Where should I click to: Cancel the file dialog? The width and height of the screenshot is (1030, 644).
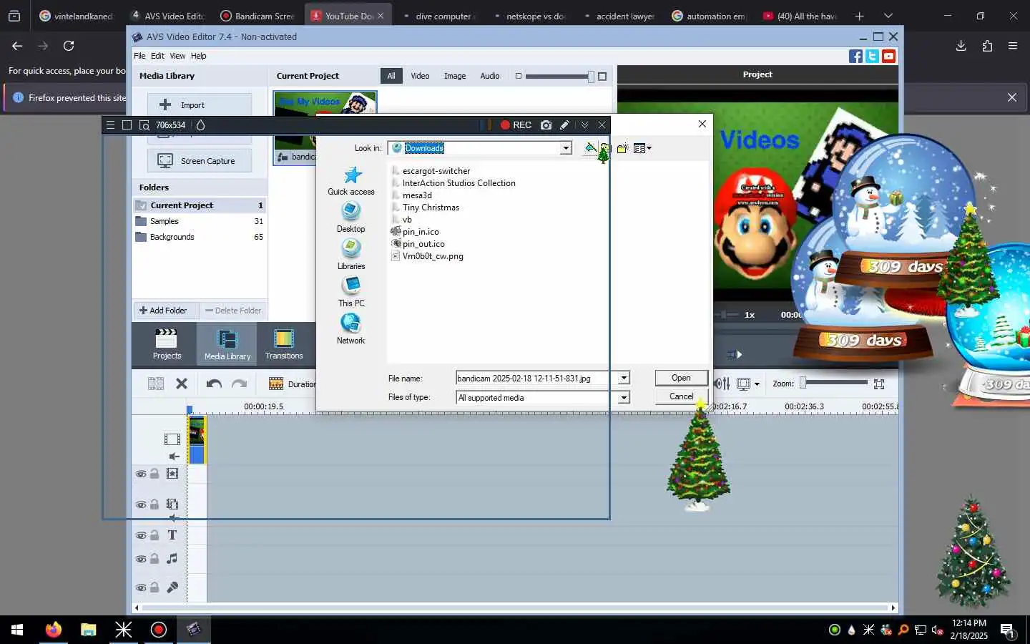click(681, 396)
